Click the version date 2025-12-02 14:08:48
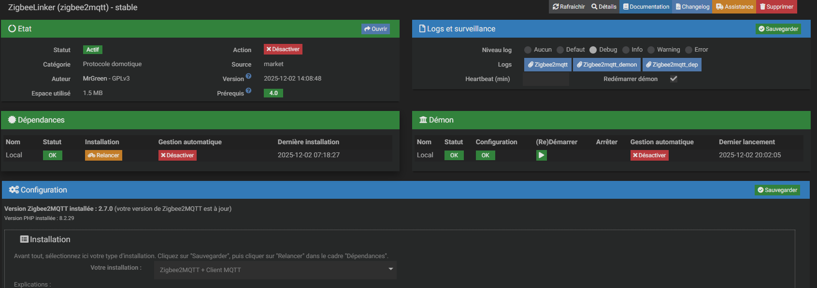The height and width of the screenshot is (288, 817). (x=292, y=79)
